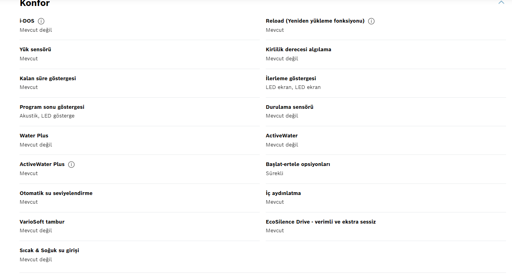The height and width of the screenshot is (274, 512).
Task: Open the i-DOS info icon
Action: click(41, 21)
